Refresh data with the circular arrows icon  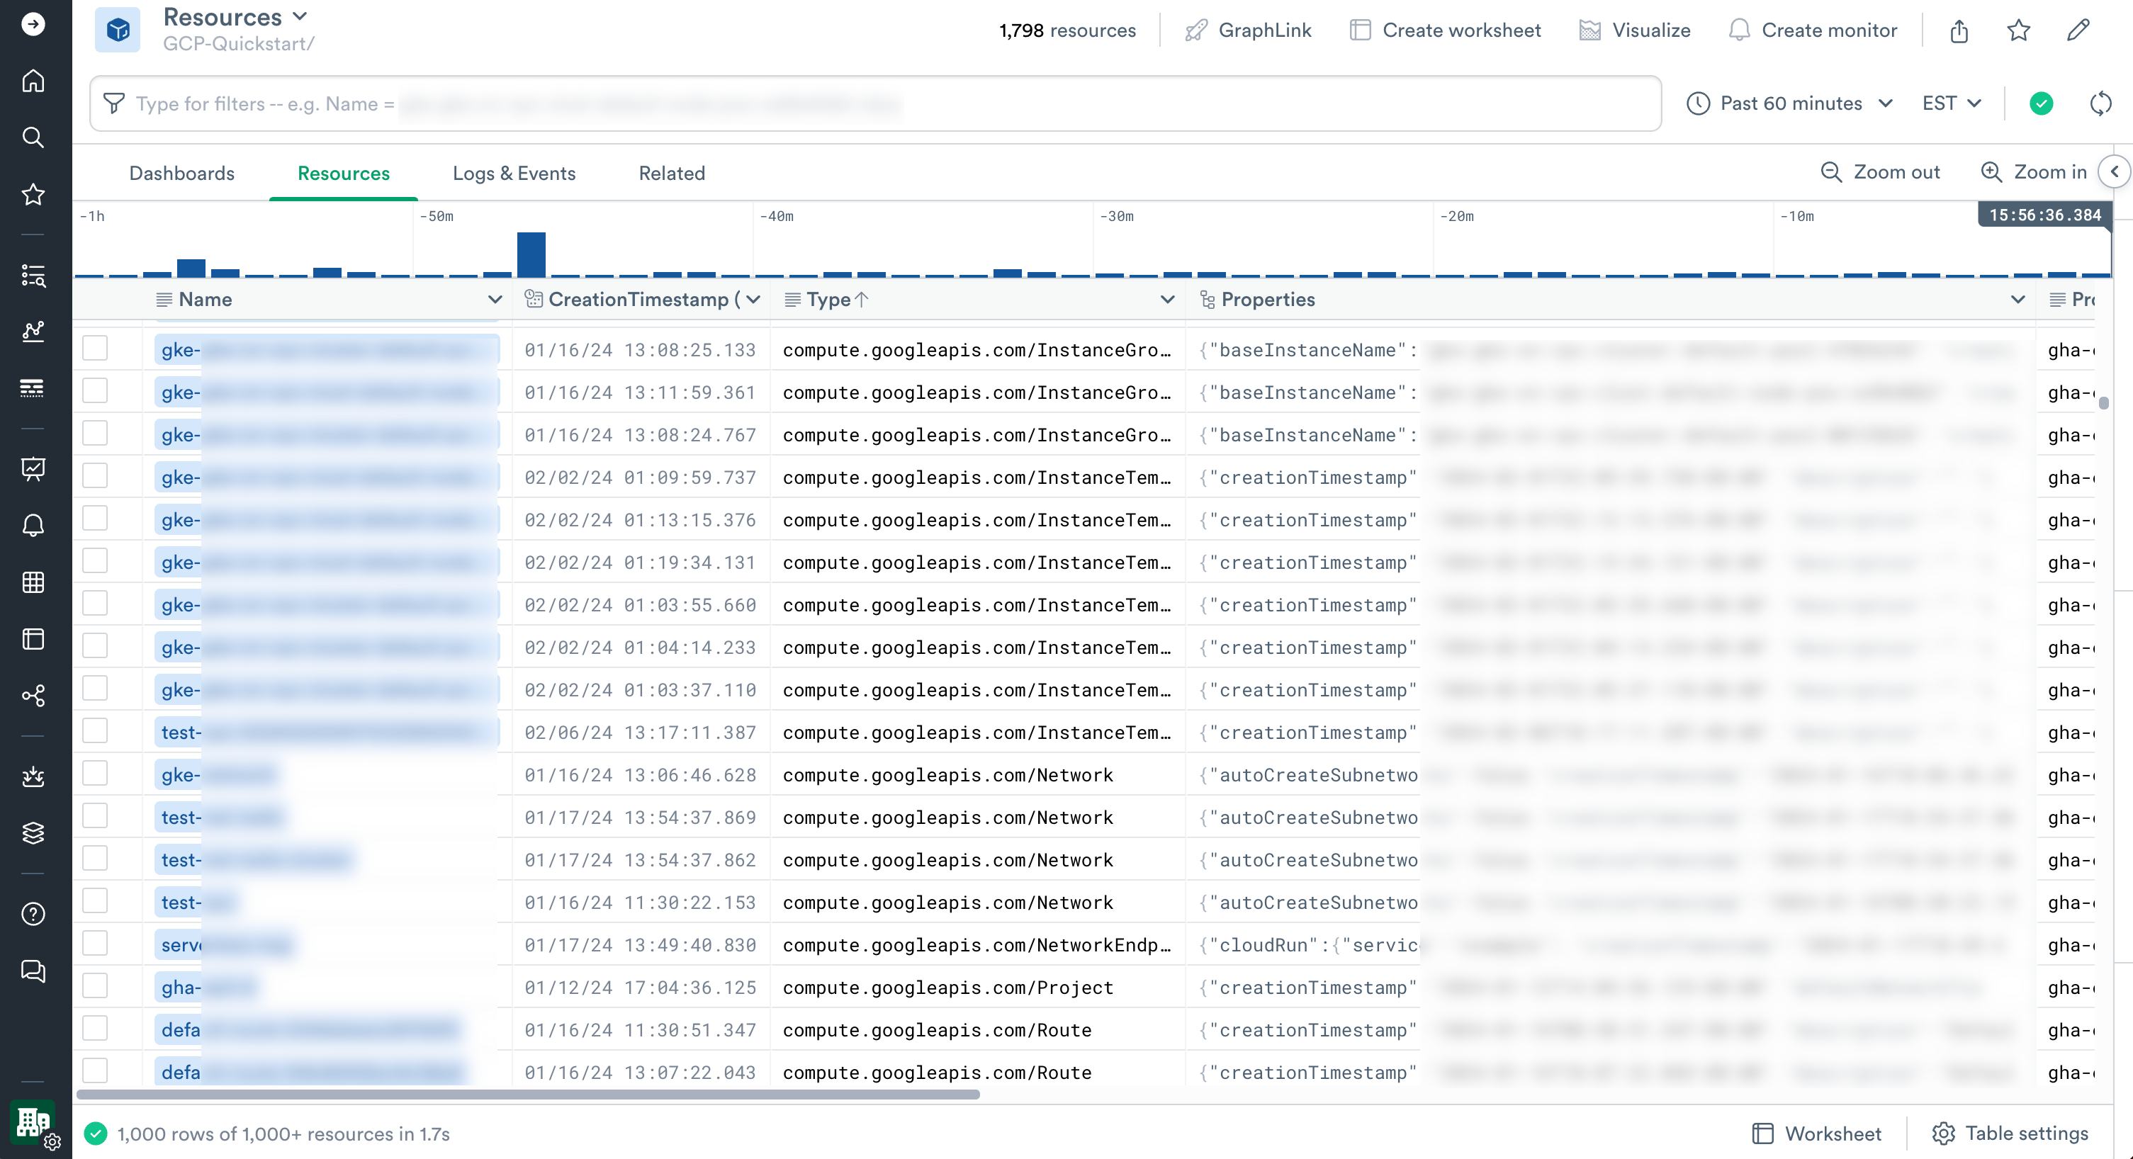[x=2100, y=103]
